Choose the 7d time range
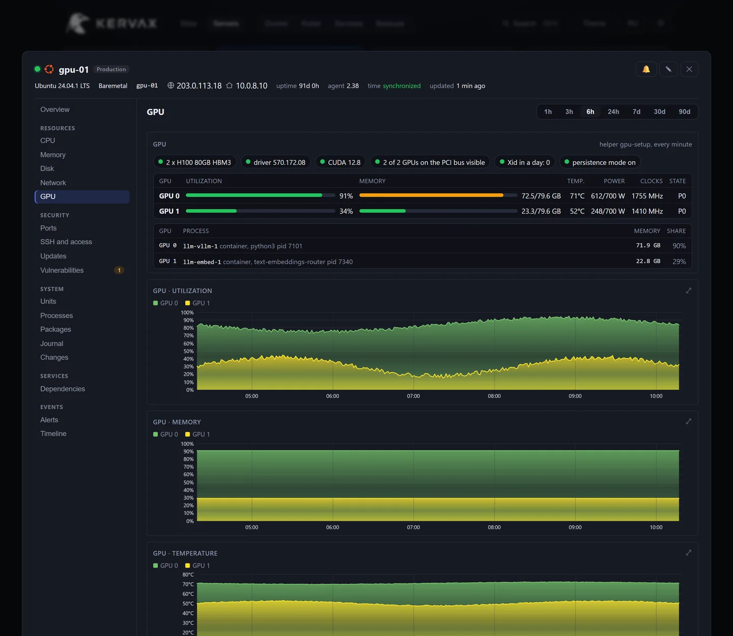This screenshot has height=636, width=733. [x=636, y=111]
